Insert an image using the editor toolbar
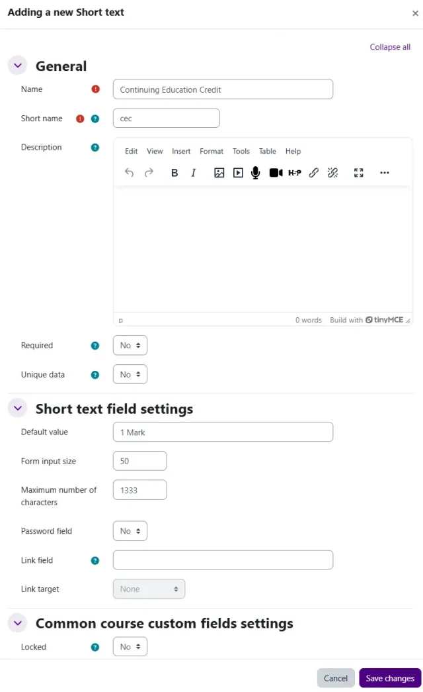 219,173
